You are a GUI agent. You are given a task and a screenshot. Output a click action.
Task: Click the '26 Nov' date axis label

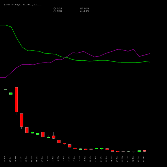tap(112, 159)
